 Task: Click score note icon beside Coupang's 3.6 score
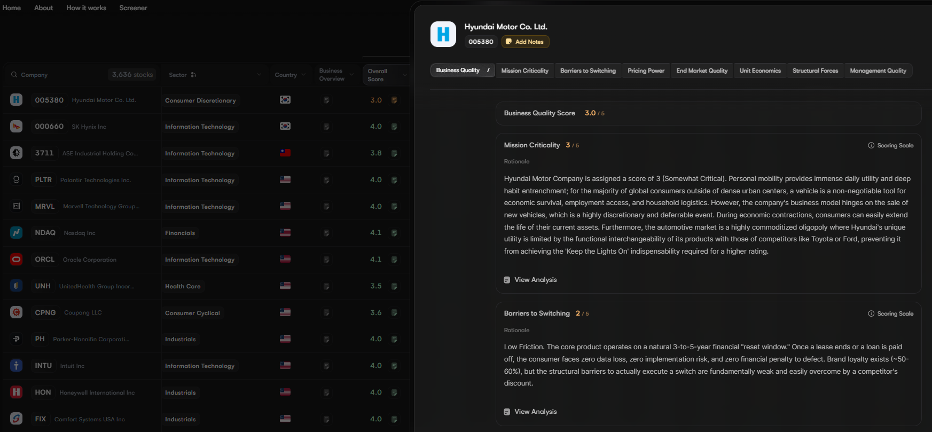coord(394,313)
